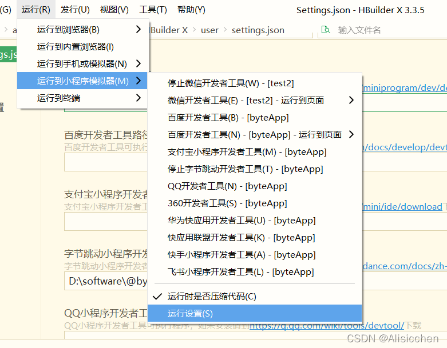This screenshot has height=348, width=447.
Task: Choose 微信开发者工具(E) - [test2] - 运行到页面
Action: coord(255,100)
